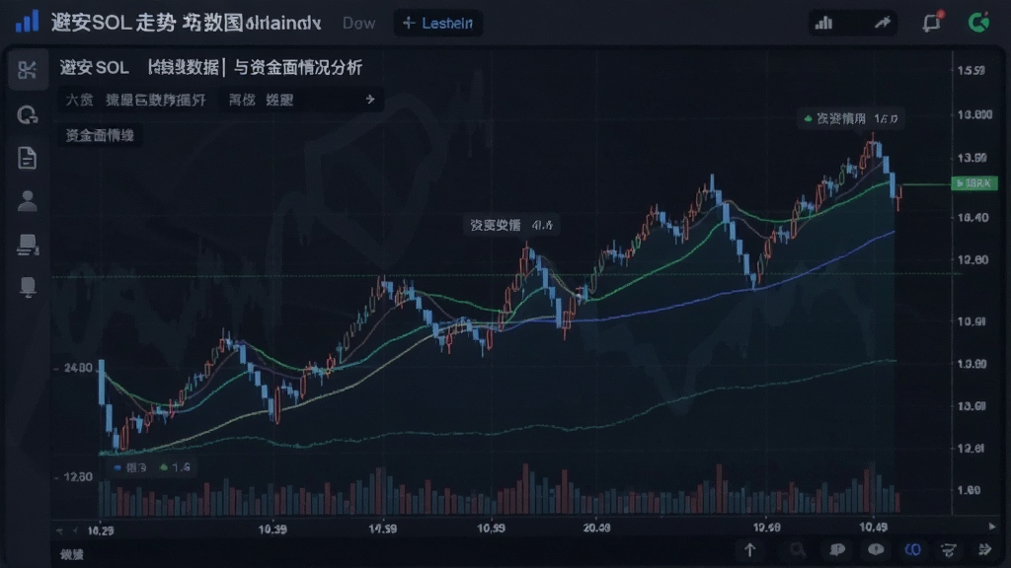1011x568 pixels.
Task: Click the upward arrow icon in the bottom toolbar
Action: [750, 550]
